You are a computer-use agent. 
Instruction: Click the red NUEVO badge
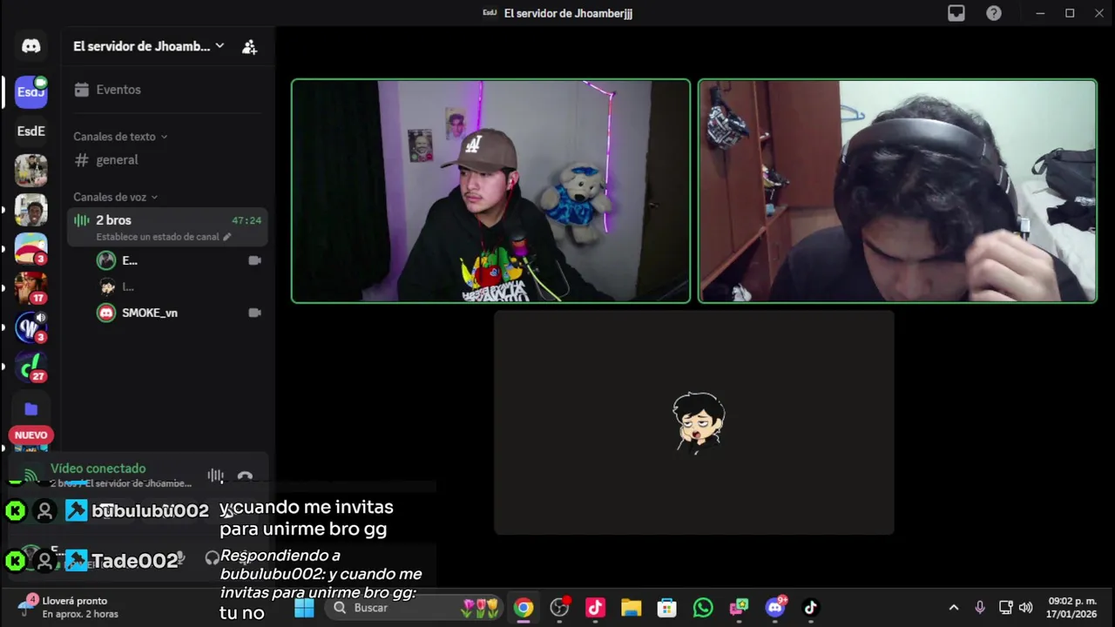pos(30,435)
